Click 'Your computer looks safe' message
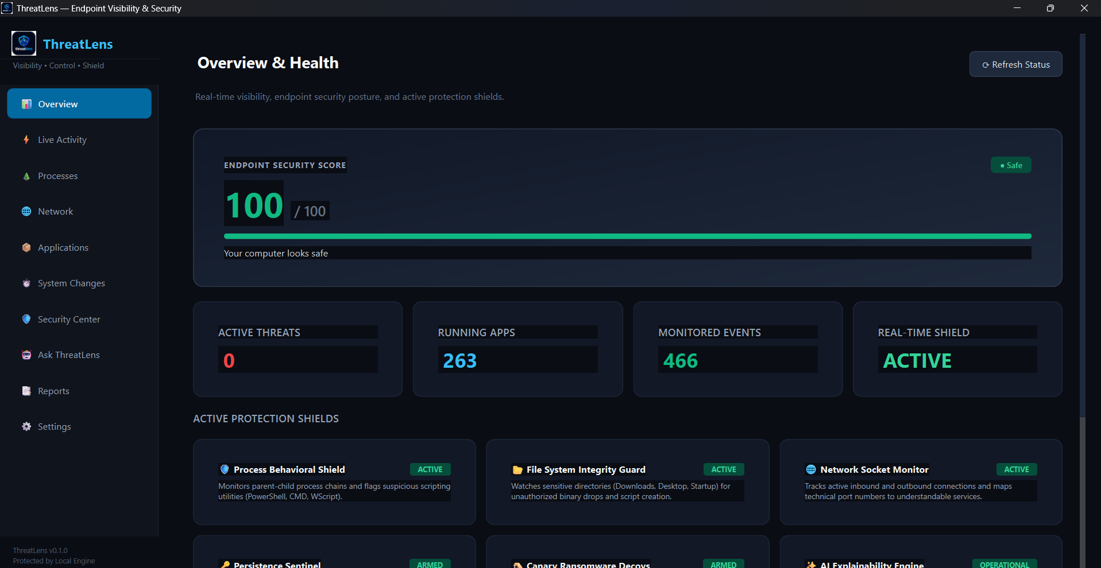The height and width of the screenshot is (568, 1101). point(276,253)
